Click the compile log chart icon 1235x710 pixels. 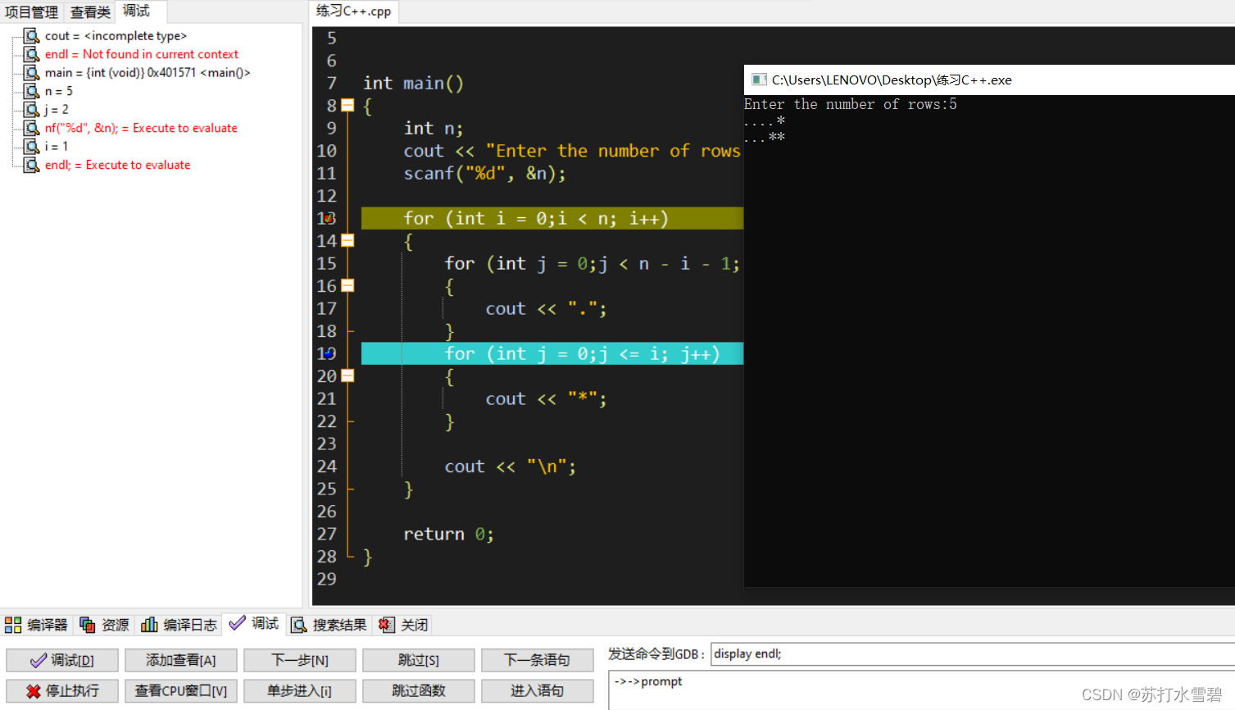click(x=149, y=625)
